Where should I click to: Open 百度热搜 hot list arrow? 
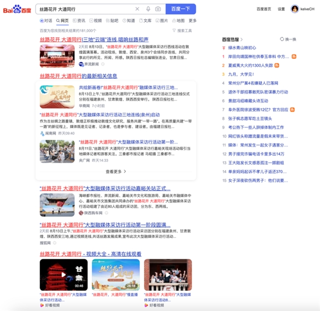click(242, 39)
